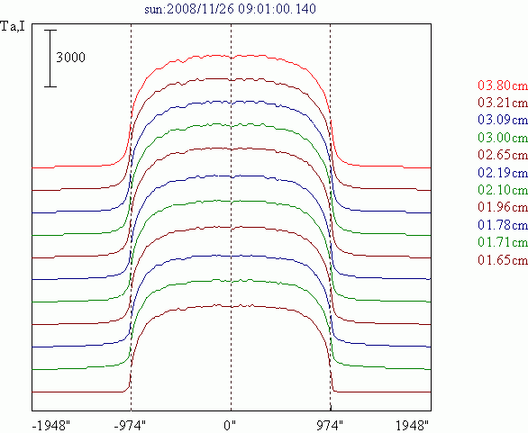Click the Ta,I axis label
Viewport: 528px width, 433px height.
click(13, 26)
